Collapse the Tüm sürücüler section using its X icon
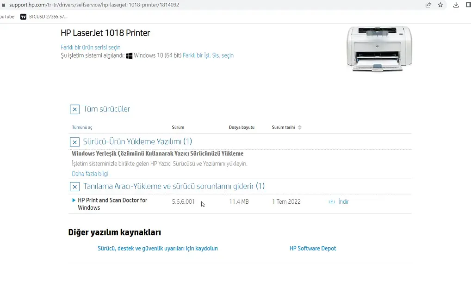This screenshot has width=471, height=286. tap(74, 109)
